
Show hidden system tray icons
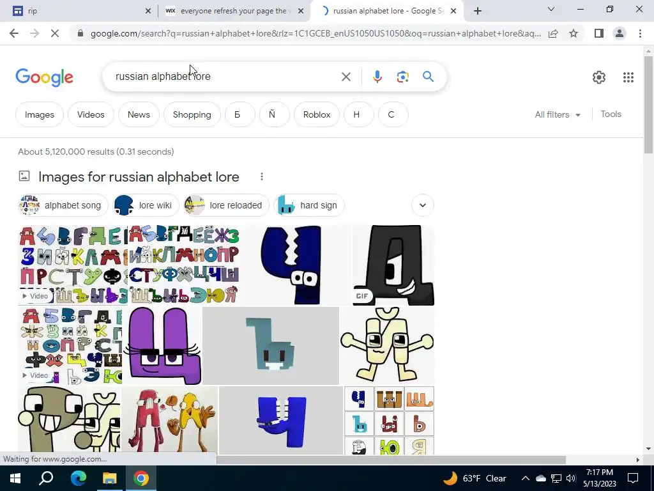click(x=526, y=478)
